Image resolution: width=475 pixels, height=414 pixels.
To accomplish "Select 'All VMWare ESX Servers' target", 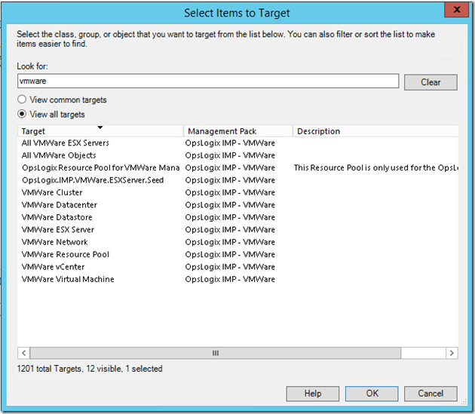I will pos(66,143).
